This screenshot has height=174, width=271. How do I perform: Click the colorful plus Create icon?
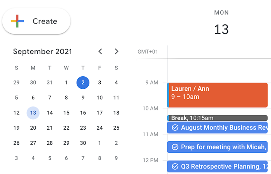tap(17, 21)
